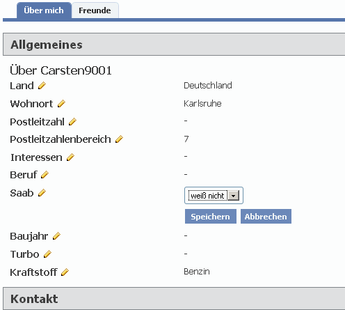Viewport: 345px width, 310px height.
Task: Select the Über mich tab
Action: (44, 10)
